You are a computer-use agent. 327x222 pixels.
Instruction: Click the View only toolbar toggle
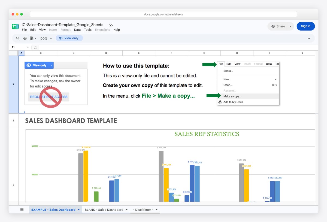coord(69,38)
